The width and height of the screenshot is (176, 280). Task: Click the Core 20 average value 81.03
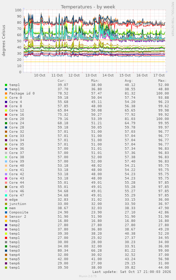[130, 119]
